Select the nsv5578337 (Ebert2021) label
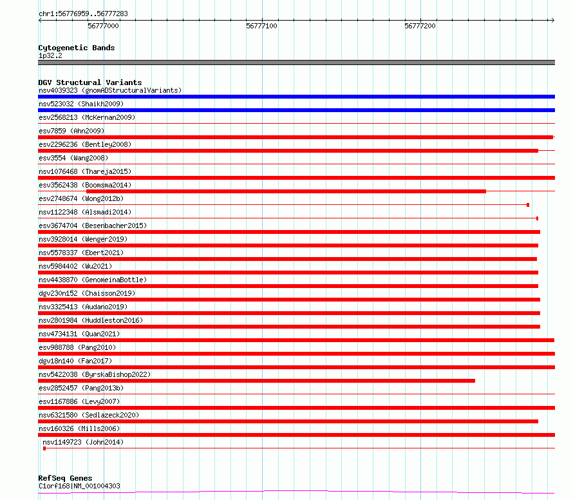The height and width of the screenshot is (500, 573). tap(81, 253)
